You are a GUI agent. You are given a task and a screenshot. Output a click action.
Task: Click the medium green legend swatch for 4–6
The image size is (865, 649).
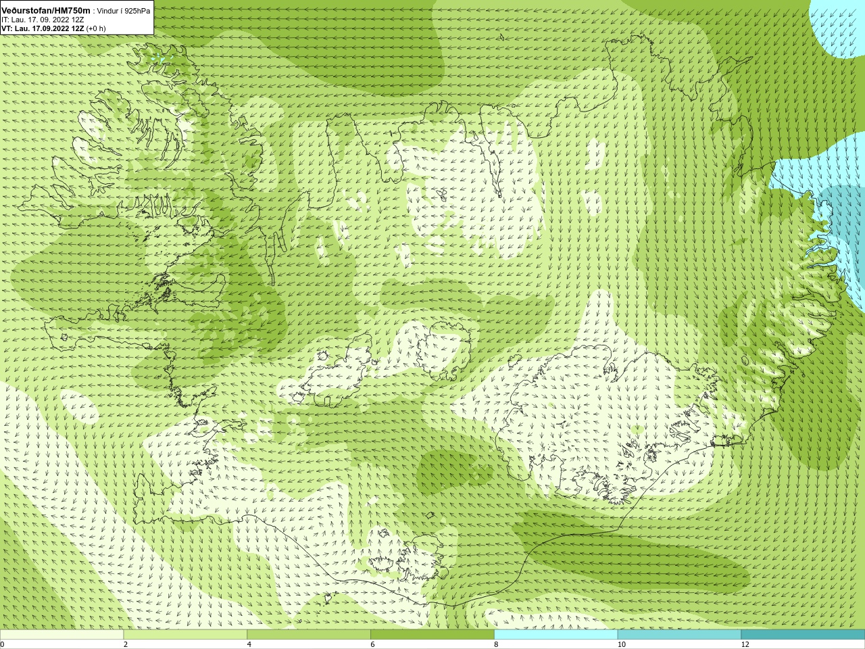click(309, 635)
